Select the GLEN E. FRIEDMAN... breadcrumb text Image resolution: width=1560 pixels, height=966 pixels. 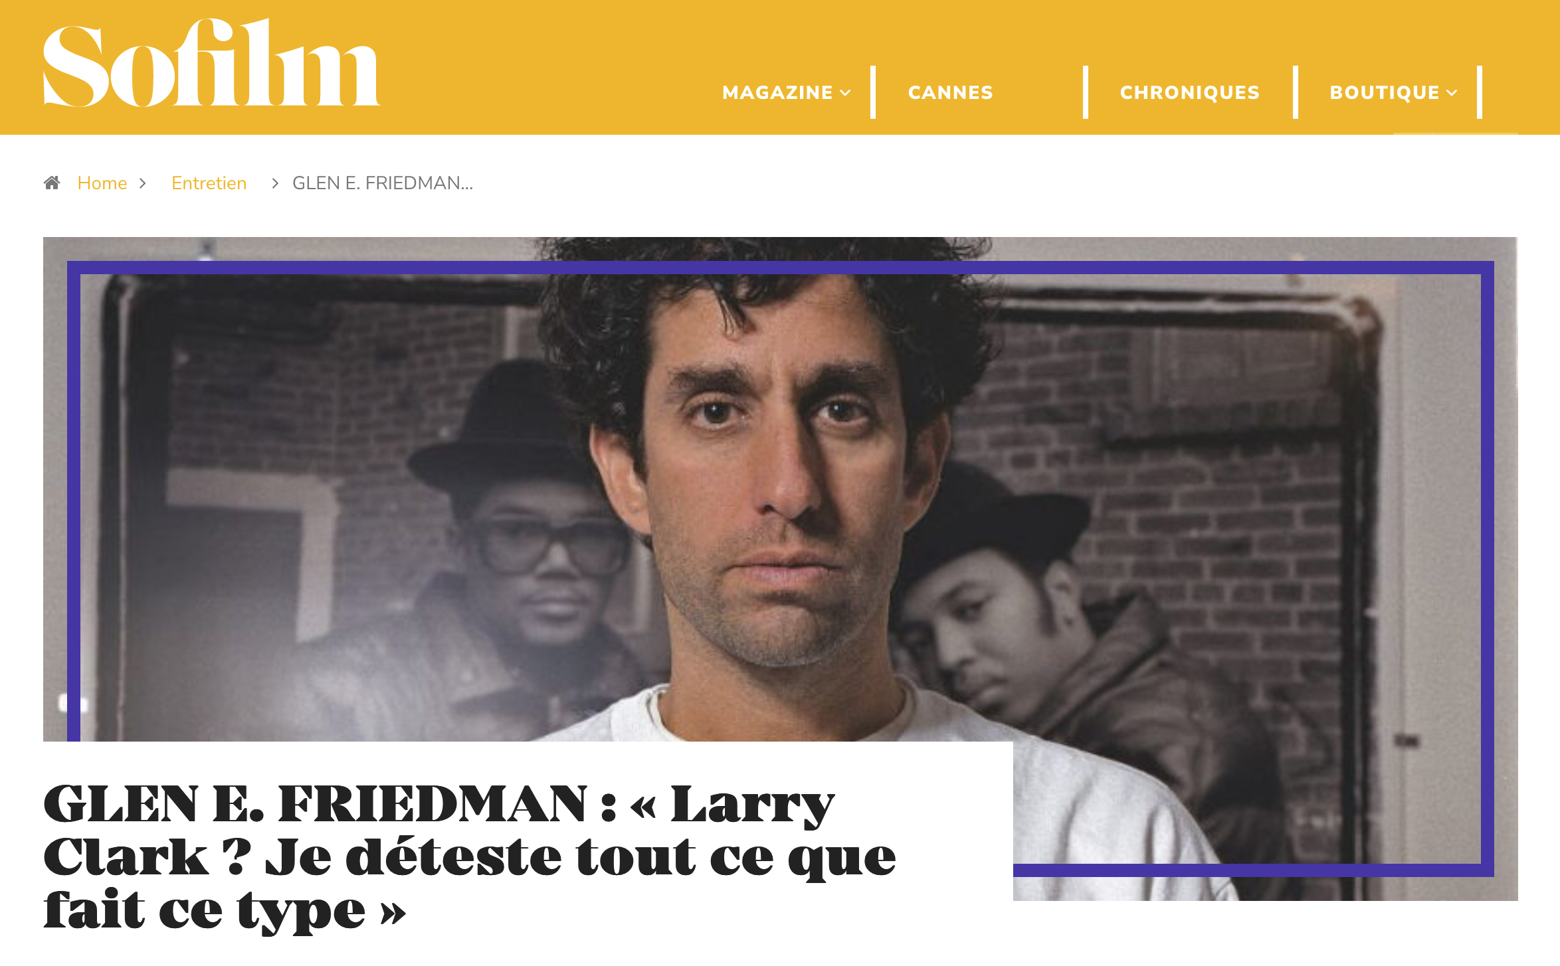point(383,183)
